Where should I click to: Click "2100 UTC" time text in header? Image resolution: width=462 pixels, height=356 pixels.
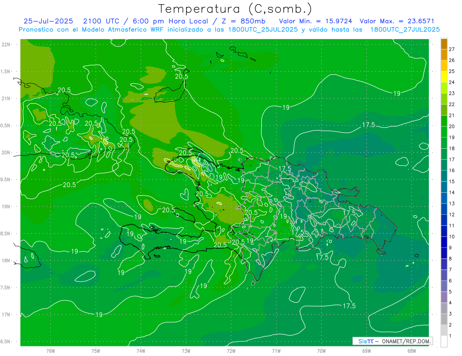[x=102, y=21]
